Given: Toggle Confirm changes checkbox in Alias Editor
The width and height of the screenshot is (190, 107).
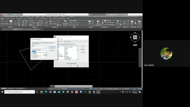Looking at the screenshot, I should 68,63.
